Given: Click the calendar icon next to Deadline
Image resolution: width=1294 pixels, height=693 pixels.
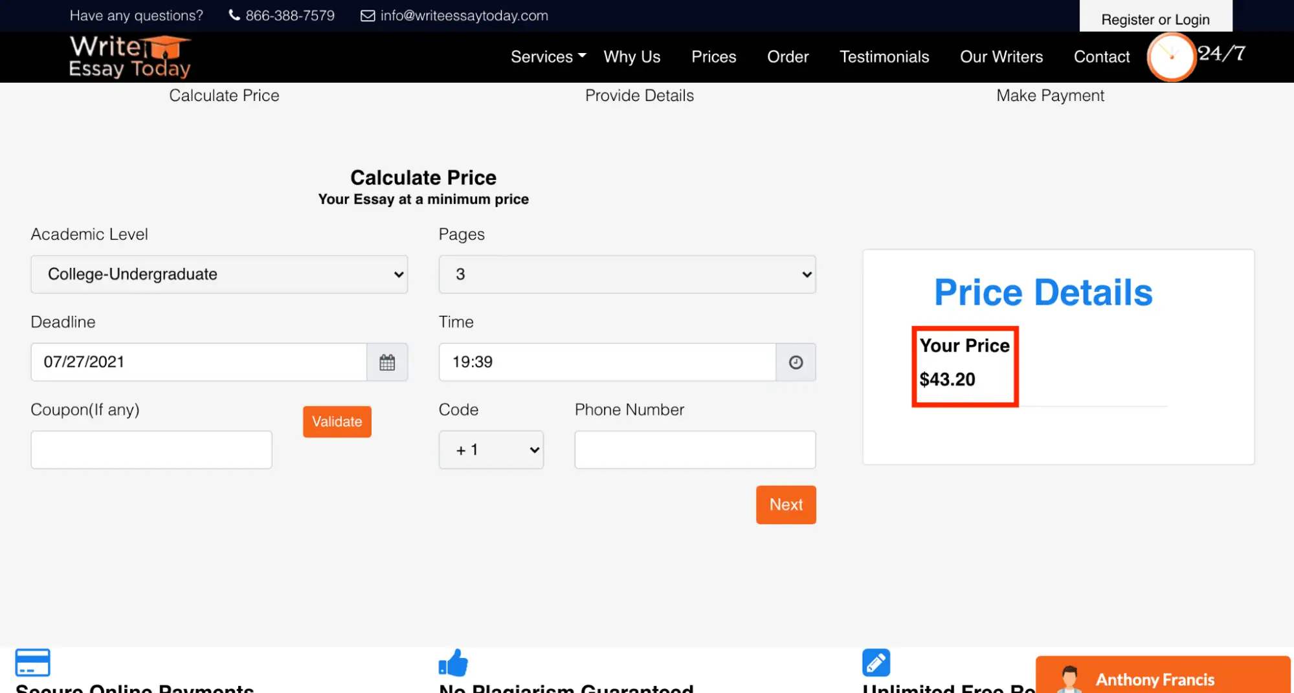Looking at the screenshot, I should tap(387, 362).
